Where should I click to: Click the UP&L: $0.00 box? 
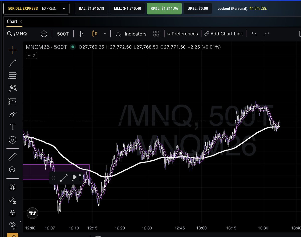[198, 8]
